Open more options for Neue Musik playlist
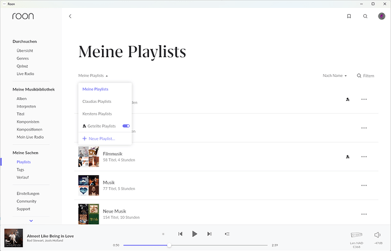The height and width of the screenshot is (251, 391). click(364, 214)
